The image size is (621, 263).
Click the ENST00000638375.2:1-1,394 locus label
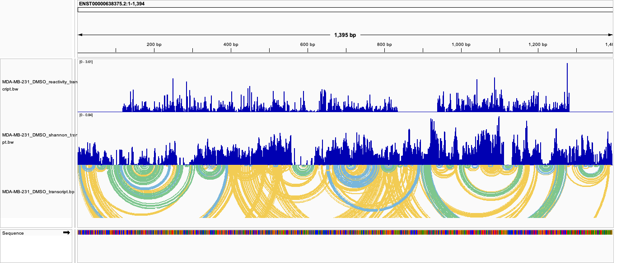point(112,4)
